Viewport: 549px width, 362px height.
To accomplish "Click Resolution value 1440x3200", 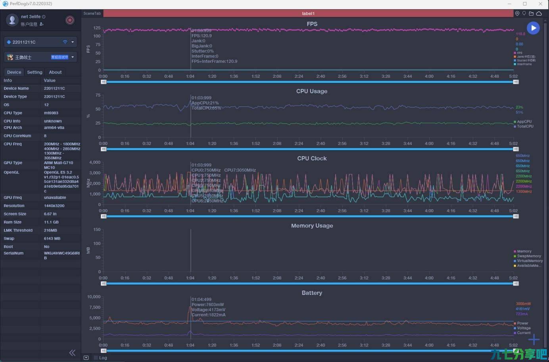I will (x=54, y=206).
